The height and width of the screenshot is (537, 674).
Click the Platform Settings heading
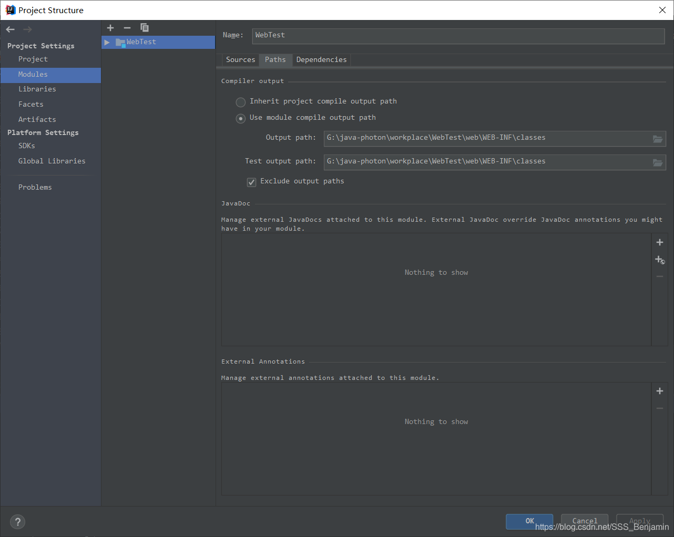(x=43, y=133)
